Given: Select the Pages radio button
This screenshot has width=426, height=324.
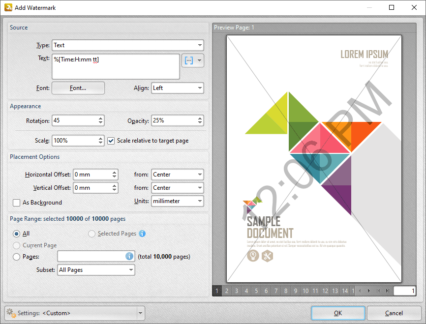Looking at the screenshot, I should [x=17, y=257].
